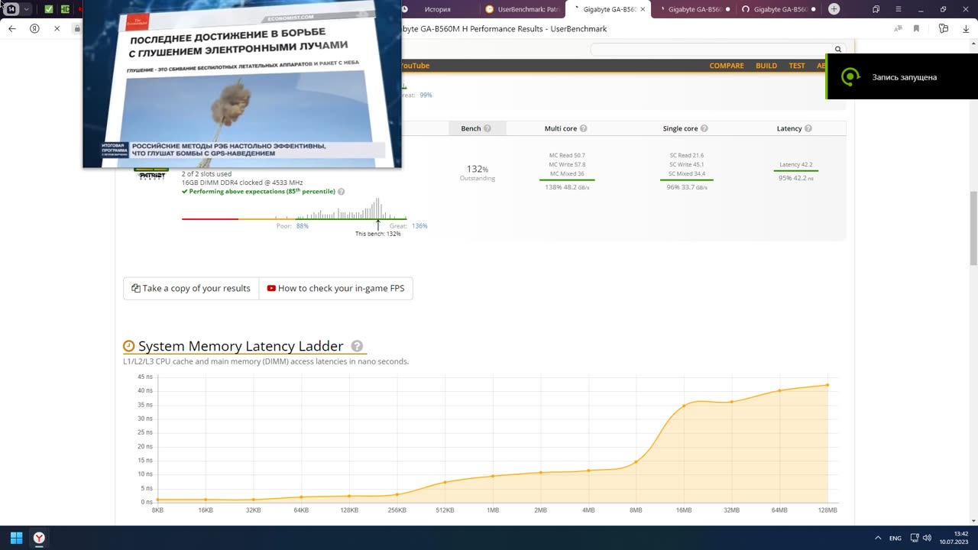
Task: Open the TEST menu item
Action: [797, 66]
